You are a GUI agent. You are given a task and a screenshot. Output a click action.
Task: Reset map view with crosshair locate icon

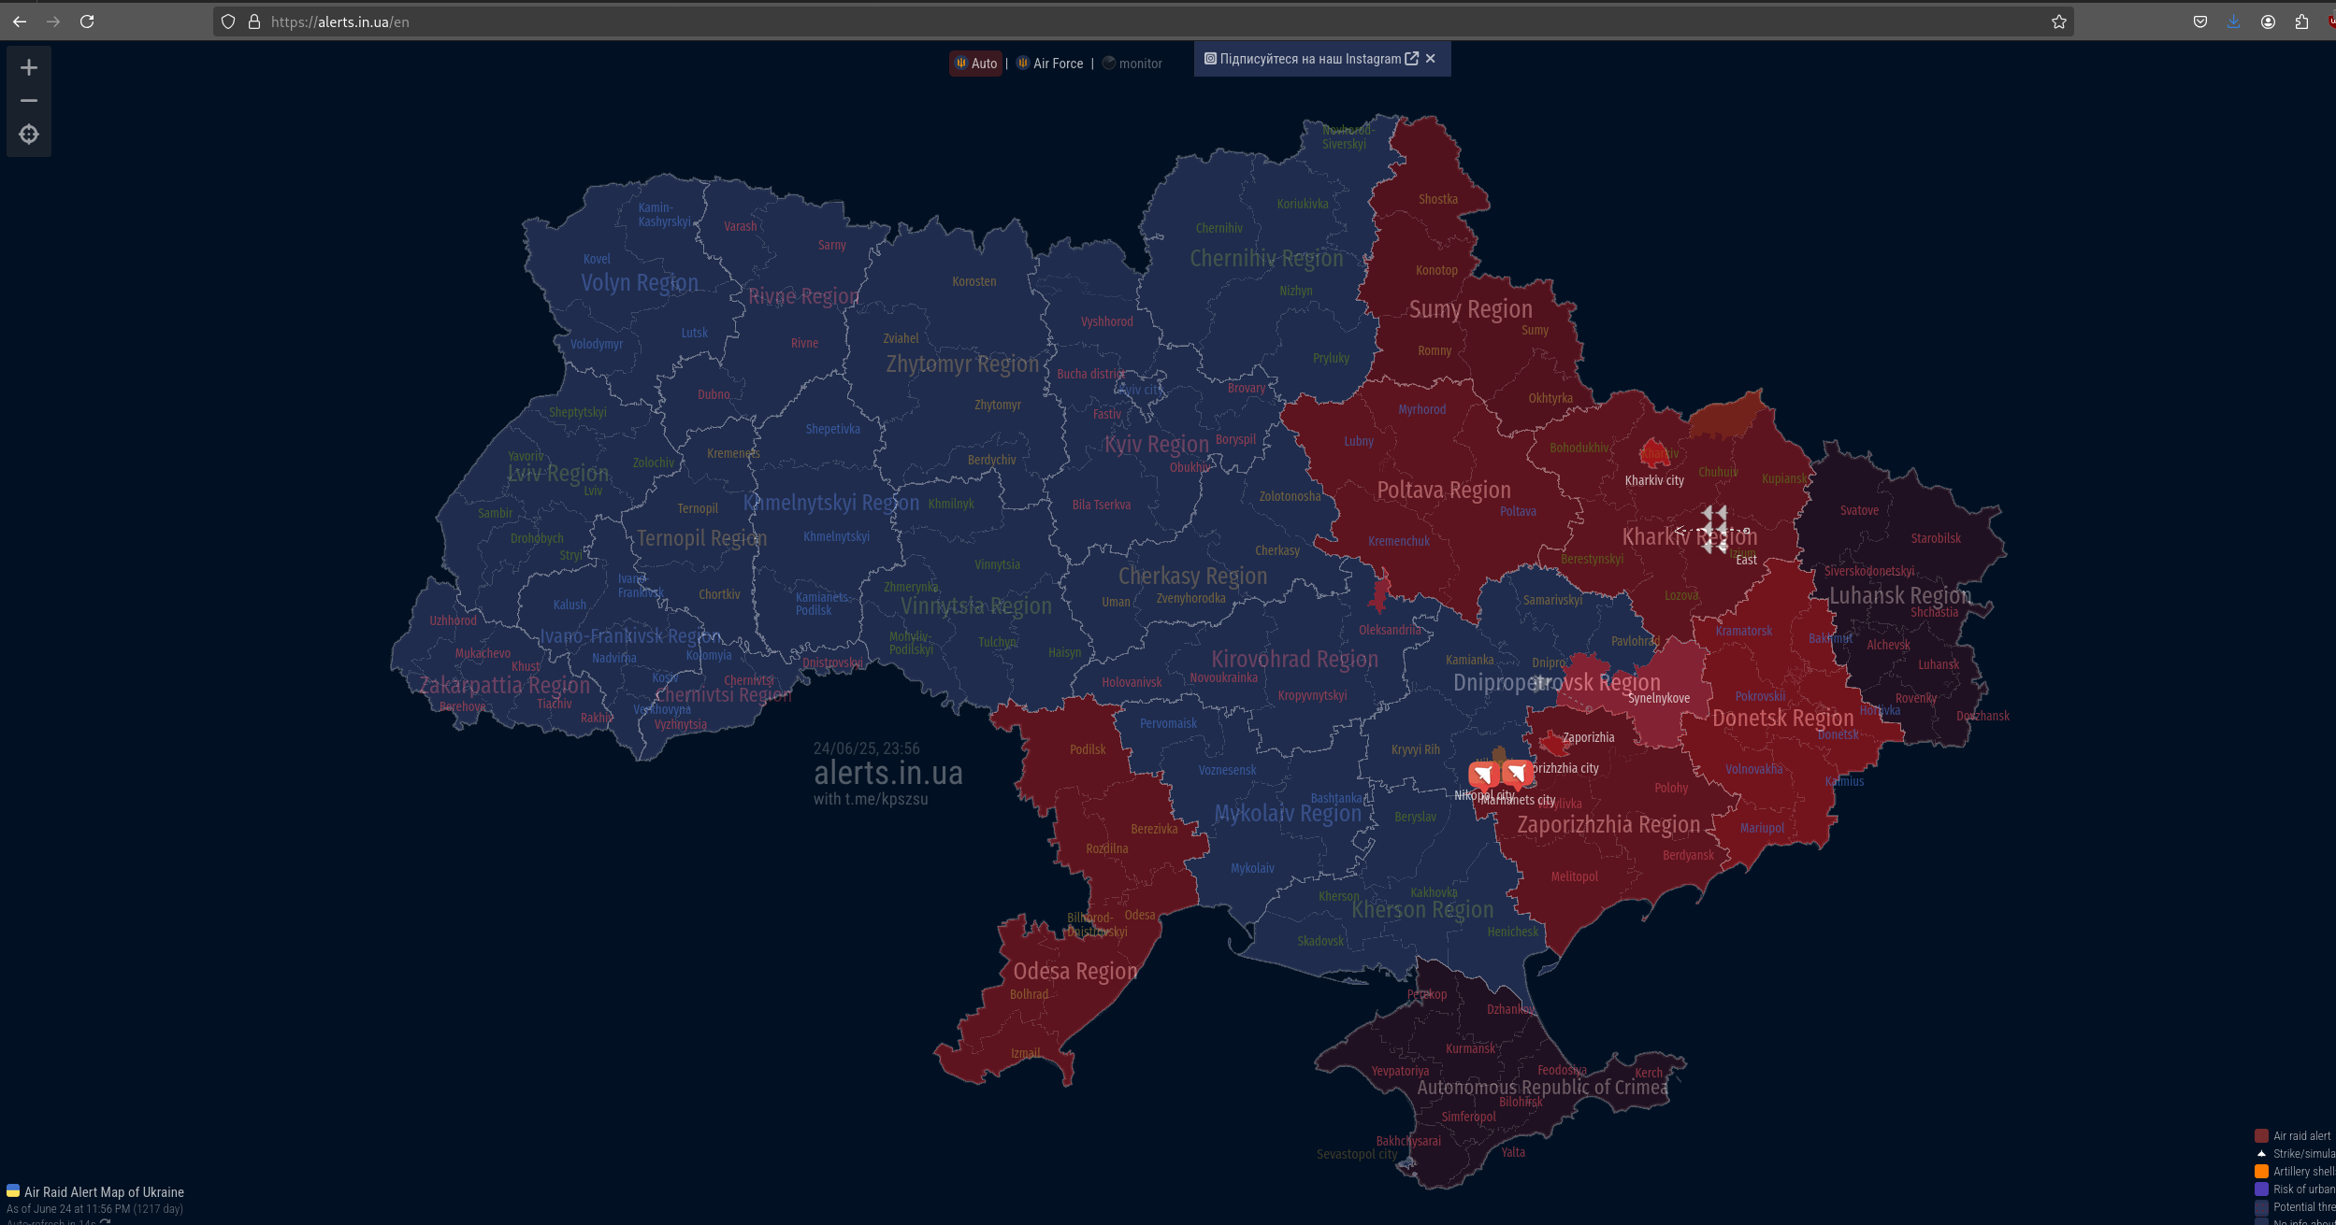pyautogui.click(x=29, y=135)
